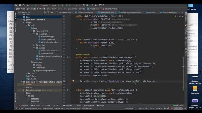This screenshot has width=202, height=113.
Task: Go to the next highlighted error via the down arrow
Action: click(183, 16)
